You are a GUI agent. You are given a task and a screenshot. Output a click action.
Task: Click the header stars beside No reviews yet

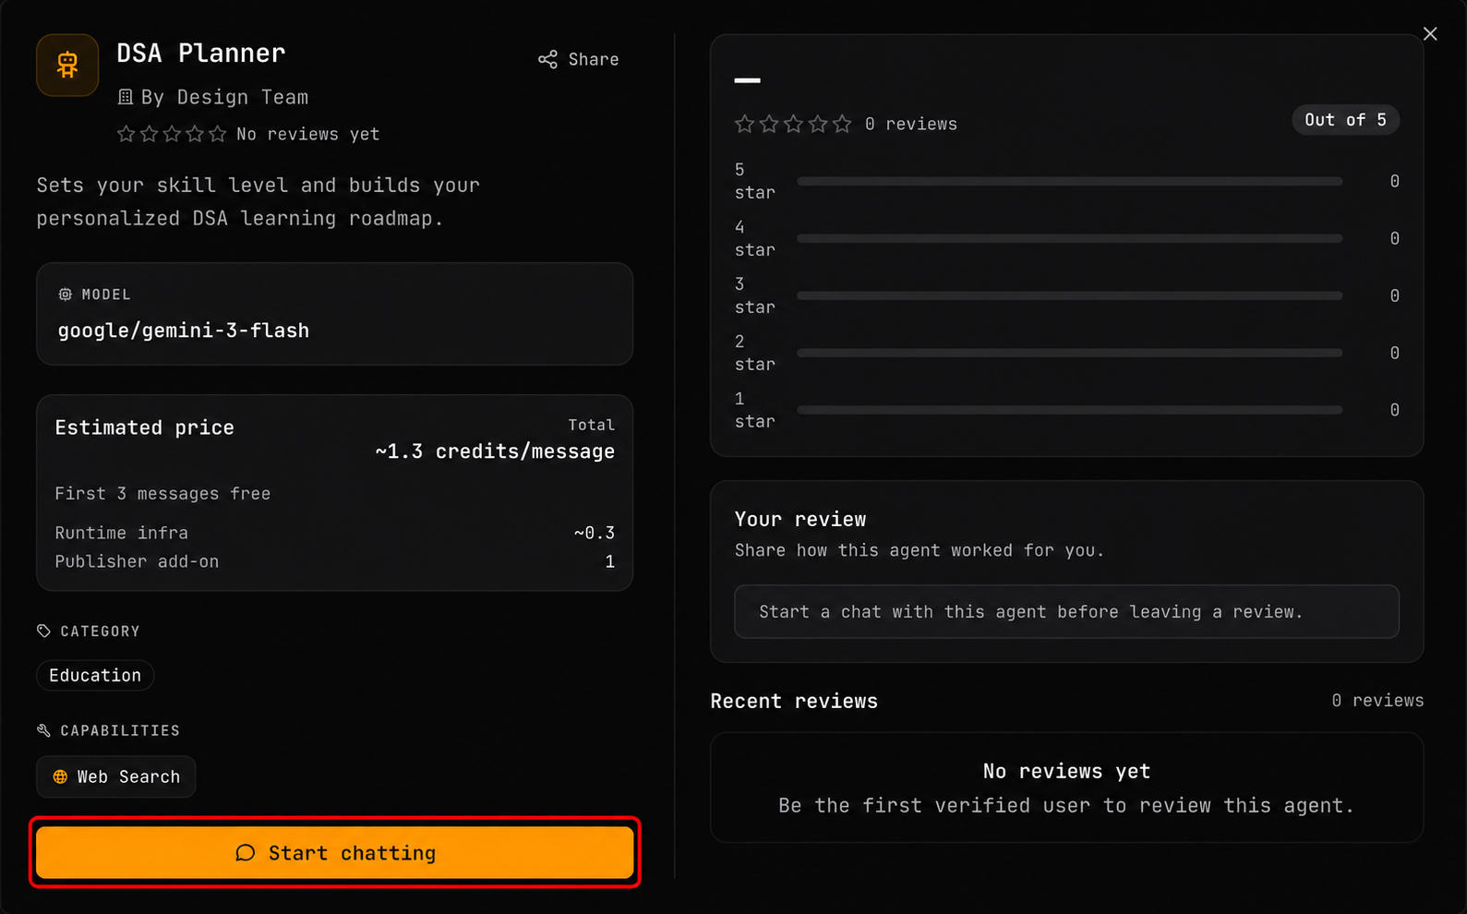click(172, 135)
